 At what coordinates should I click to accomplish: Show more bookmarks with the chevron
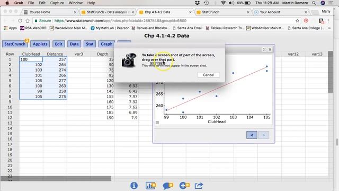(x=329, y=28)
